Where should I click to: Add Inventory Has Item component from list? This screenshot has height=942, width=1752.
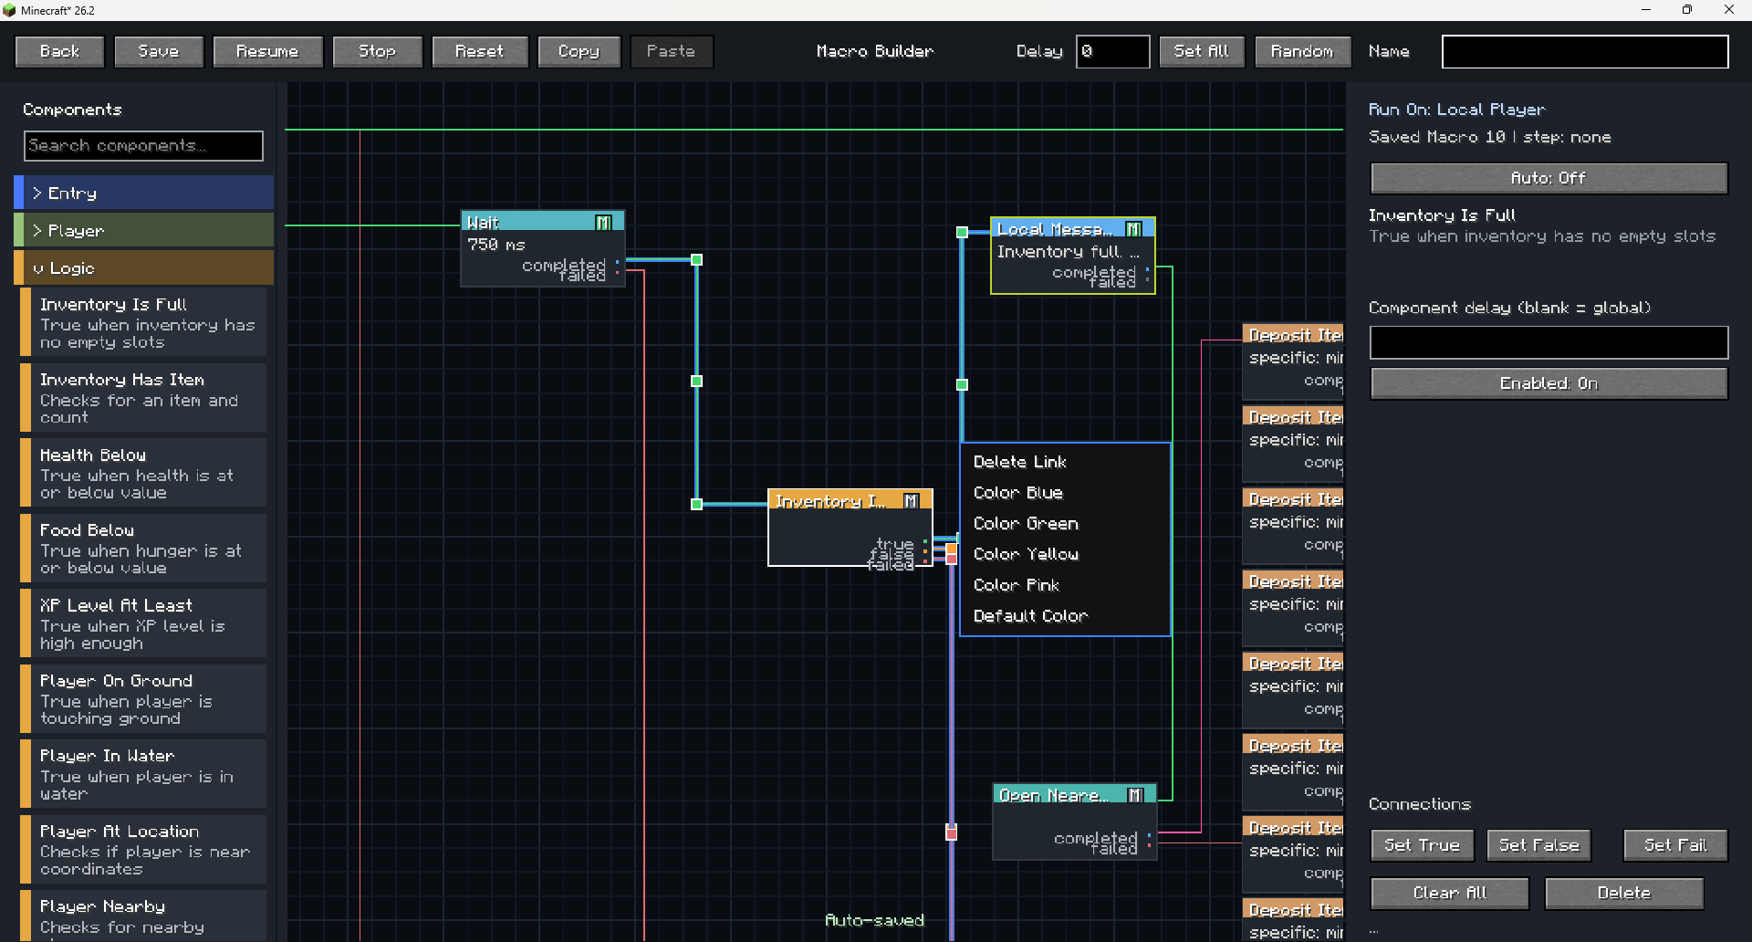pyautogui.click(x=143, y=398)
